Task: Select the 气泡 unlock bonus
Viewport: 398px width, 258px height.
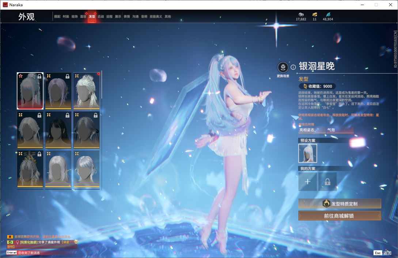Action: click(340, 130)
